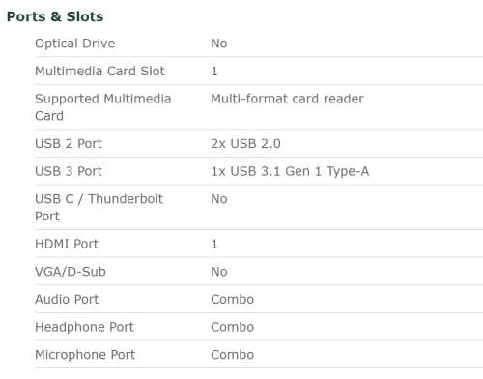The height and width of the screenshot is (379, 483).
Task: Select the Microphone Port Combo value
Action: pos(233,355)
